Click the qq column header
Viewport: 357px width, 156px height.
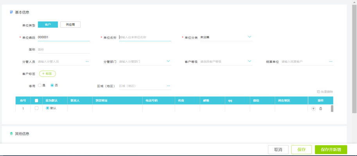(237, 100)
